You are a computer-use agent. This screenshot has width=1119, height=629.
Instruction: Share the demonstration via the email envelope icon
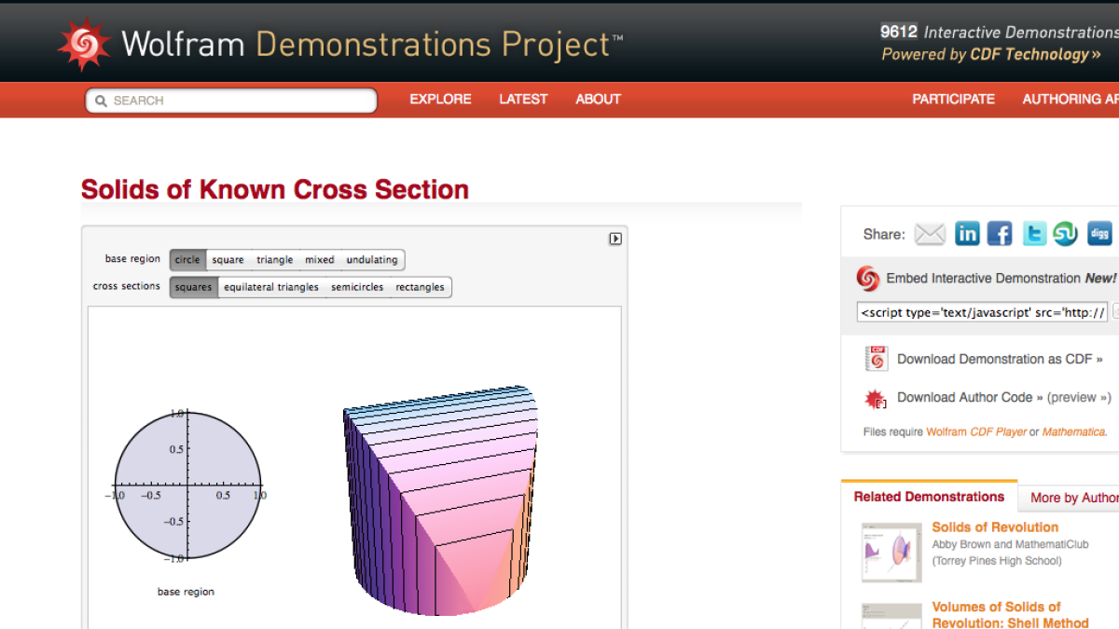tap(930, 233)
